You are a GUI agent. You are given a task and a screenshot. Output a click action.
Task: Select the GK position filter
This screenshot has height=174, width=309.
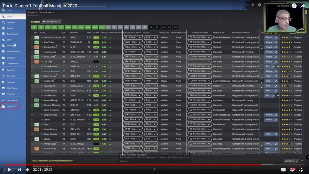tap(34, 27)
